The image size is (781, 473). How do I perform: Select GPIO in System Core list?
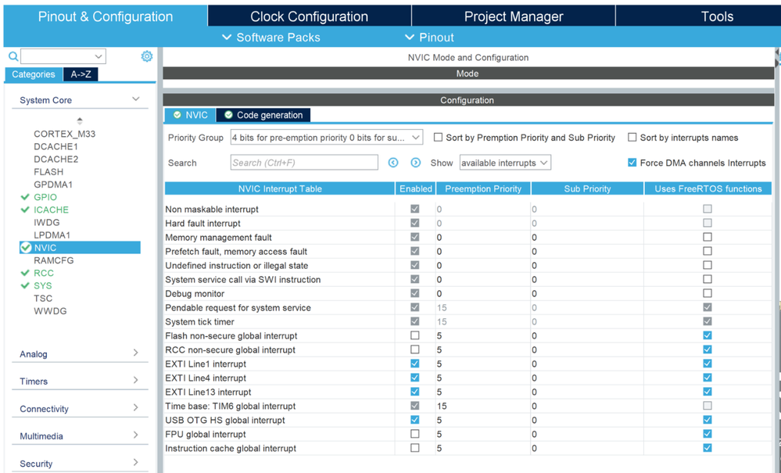[45, 197]
